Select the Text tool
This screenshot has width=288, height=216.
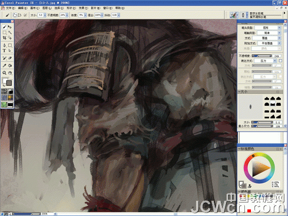tap(5, 50)
